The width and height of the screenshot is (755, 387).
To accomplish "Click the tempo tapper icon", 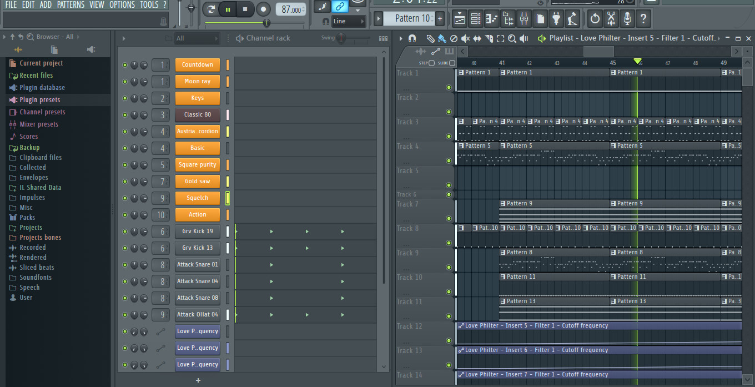I will [x=572, y=18].
